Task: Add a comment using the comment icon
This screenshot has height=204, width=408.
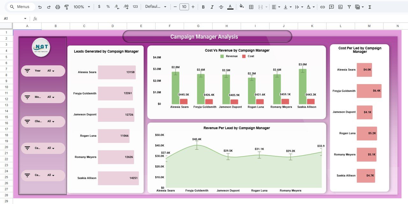Action: [331, 6]
